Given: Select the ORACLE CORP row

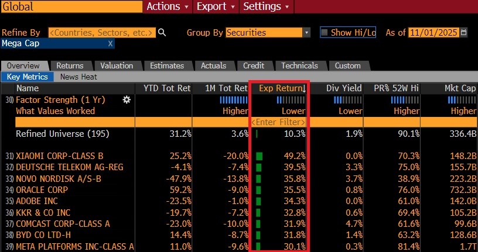Looking at the screenshot, I should 42,190.
